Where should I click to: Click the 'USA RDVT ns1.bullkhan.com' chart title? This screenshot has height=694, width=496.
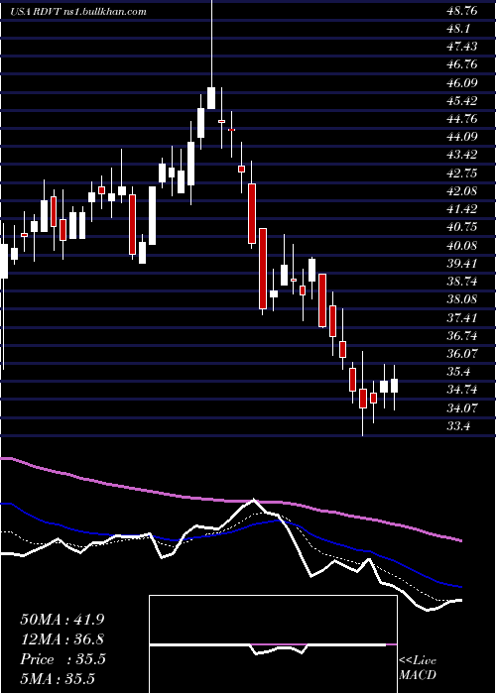pos(78,12)
